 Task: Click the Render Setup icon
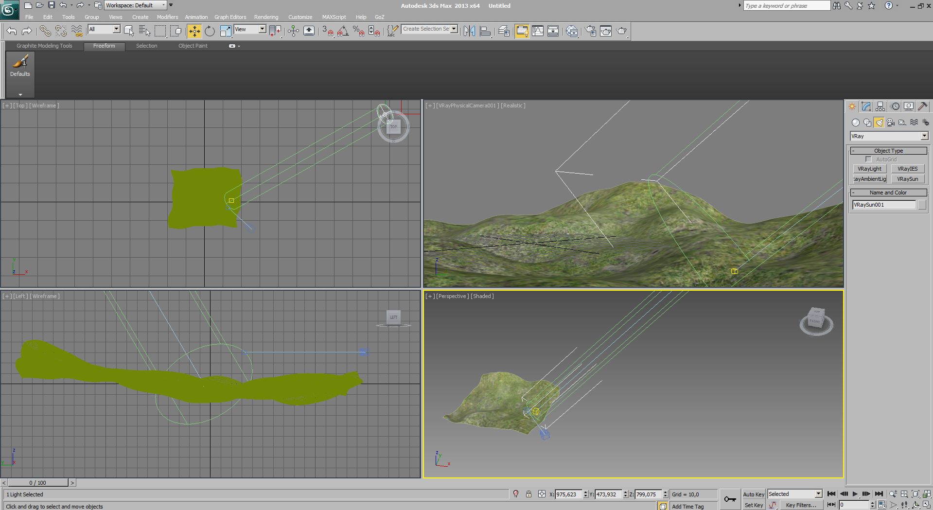click(590, 31)
